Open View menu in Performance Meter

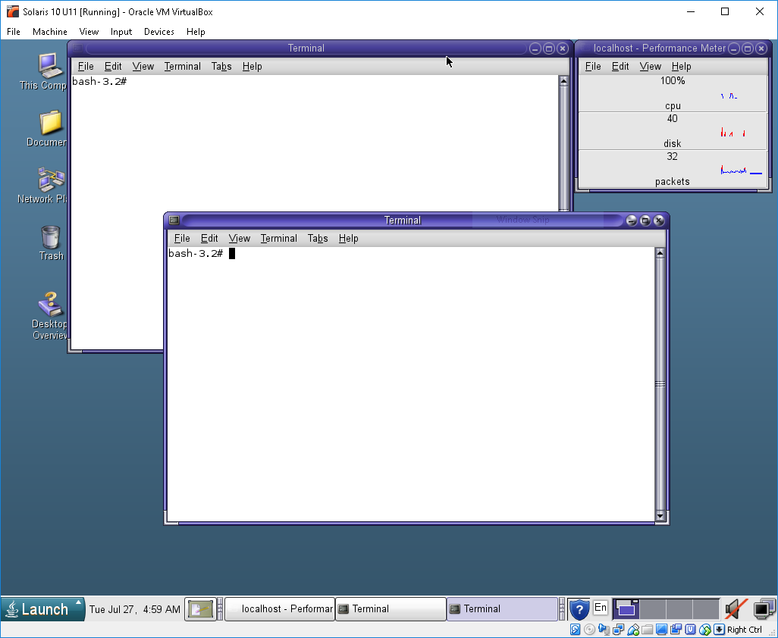650,67
